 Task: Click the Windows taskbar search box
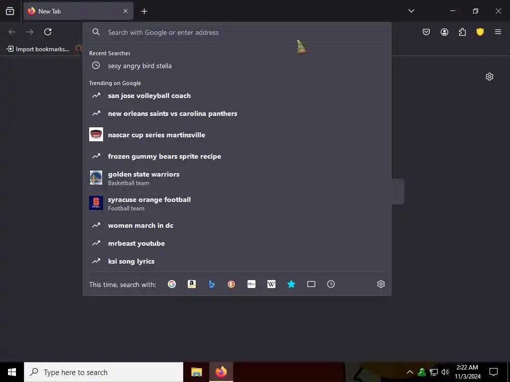pyautogui.click(x=104, y=372)
